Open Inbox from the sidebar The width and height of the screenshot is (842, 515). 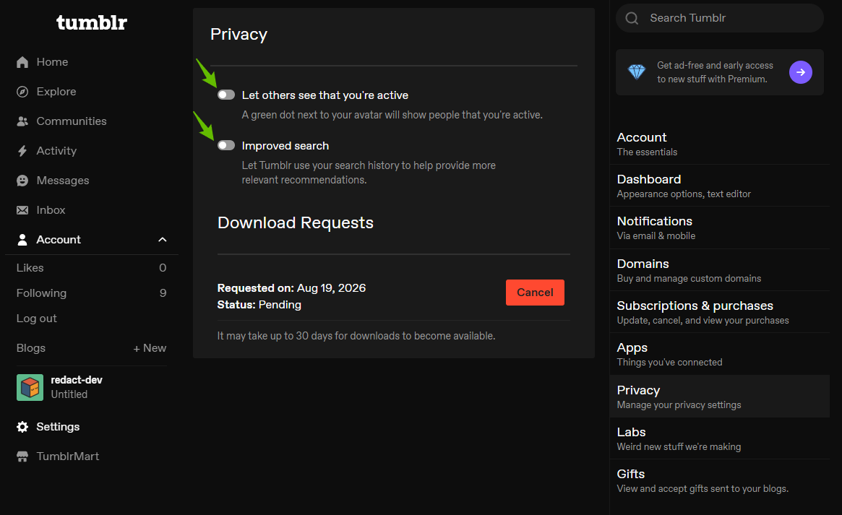coord(51,210)
